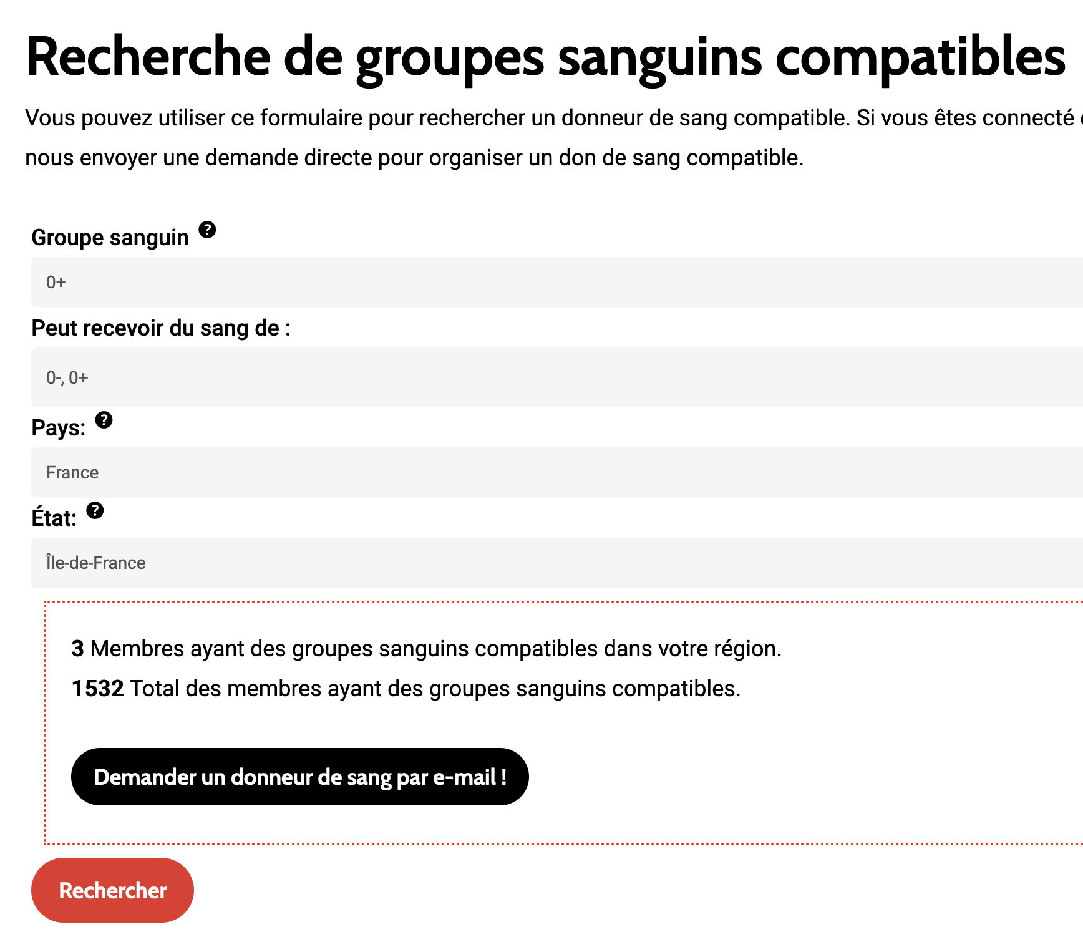This screenshot has height=952, width=1083.
Task: Click text Membres ayant des groupes sanguins compatibles dans votre région
Action: point(435,649)
